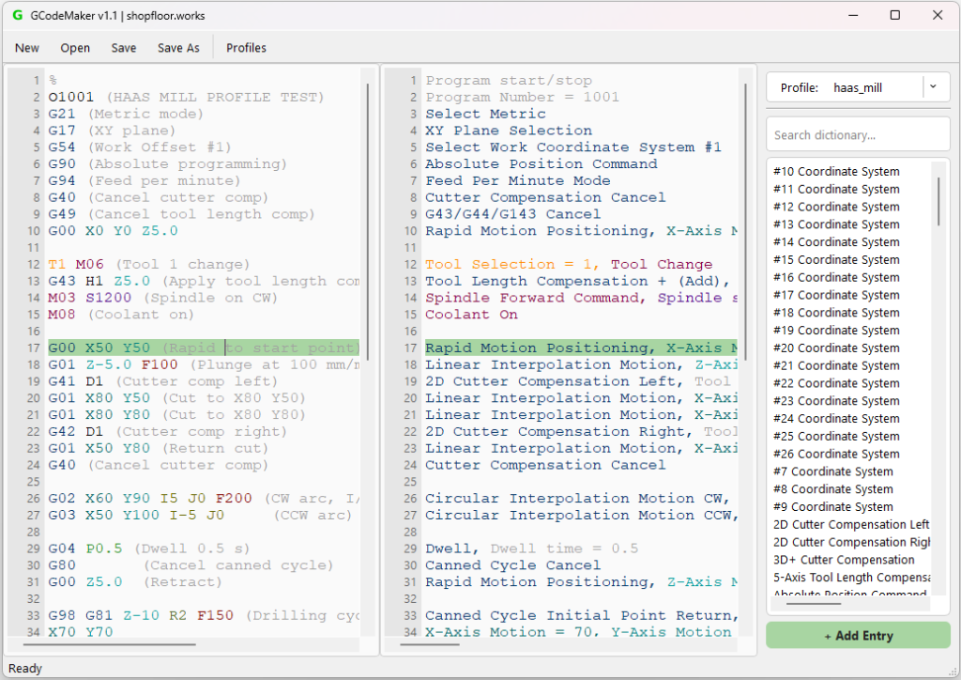Select 2D Cutter Compensation Left entry
Viewport: 961px width, 680px height.
pyautogui.click(x=850, y=525)
